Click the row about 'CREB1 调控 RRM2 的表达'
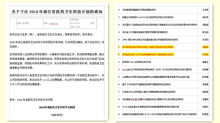The height and width of the screenshot is (123, 220). (x=150, y=40)
